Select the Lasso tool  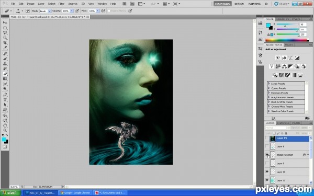click(x=5, y=33)
